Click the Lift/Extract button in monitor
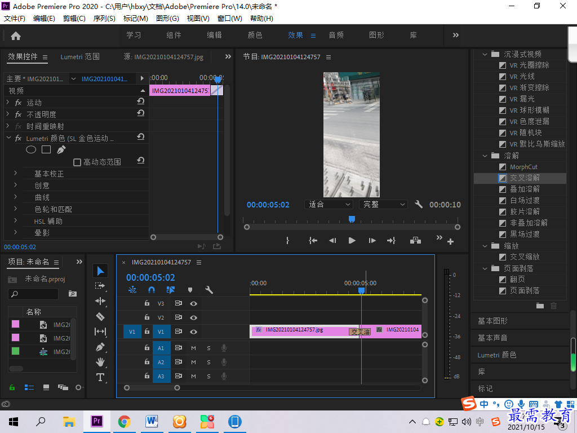The width and height of the screenshot is (577, 433). pyautogui.click(x=415, y=240)
